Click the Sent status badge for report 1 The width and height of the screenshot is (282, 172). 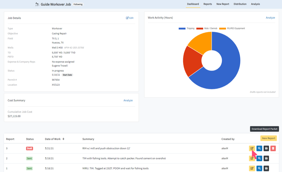tap(29, 168)
